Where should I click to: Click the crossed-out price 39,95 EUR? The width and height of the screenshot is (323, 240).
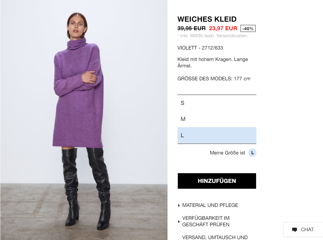(192, 28)
